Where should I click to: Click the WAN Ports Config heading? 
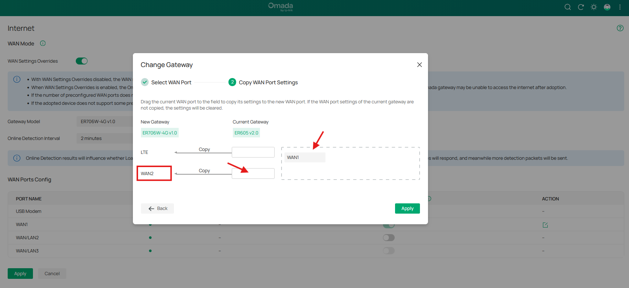pos(29,180)
